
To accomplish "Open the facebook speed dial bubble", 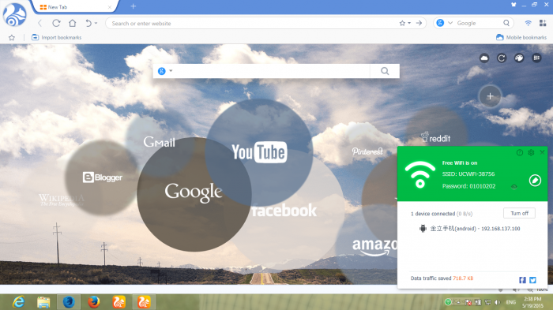I will tap(284, 211).
